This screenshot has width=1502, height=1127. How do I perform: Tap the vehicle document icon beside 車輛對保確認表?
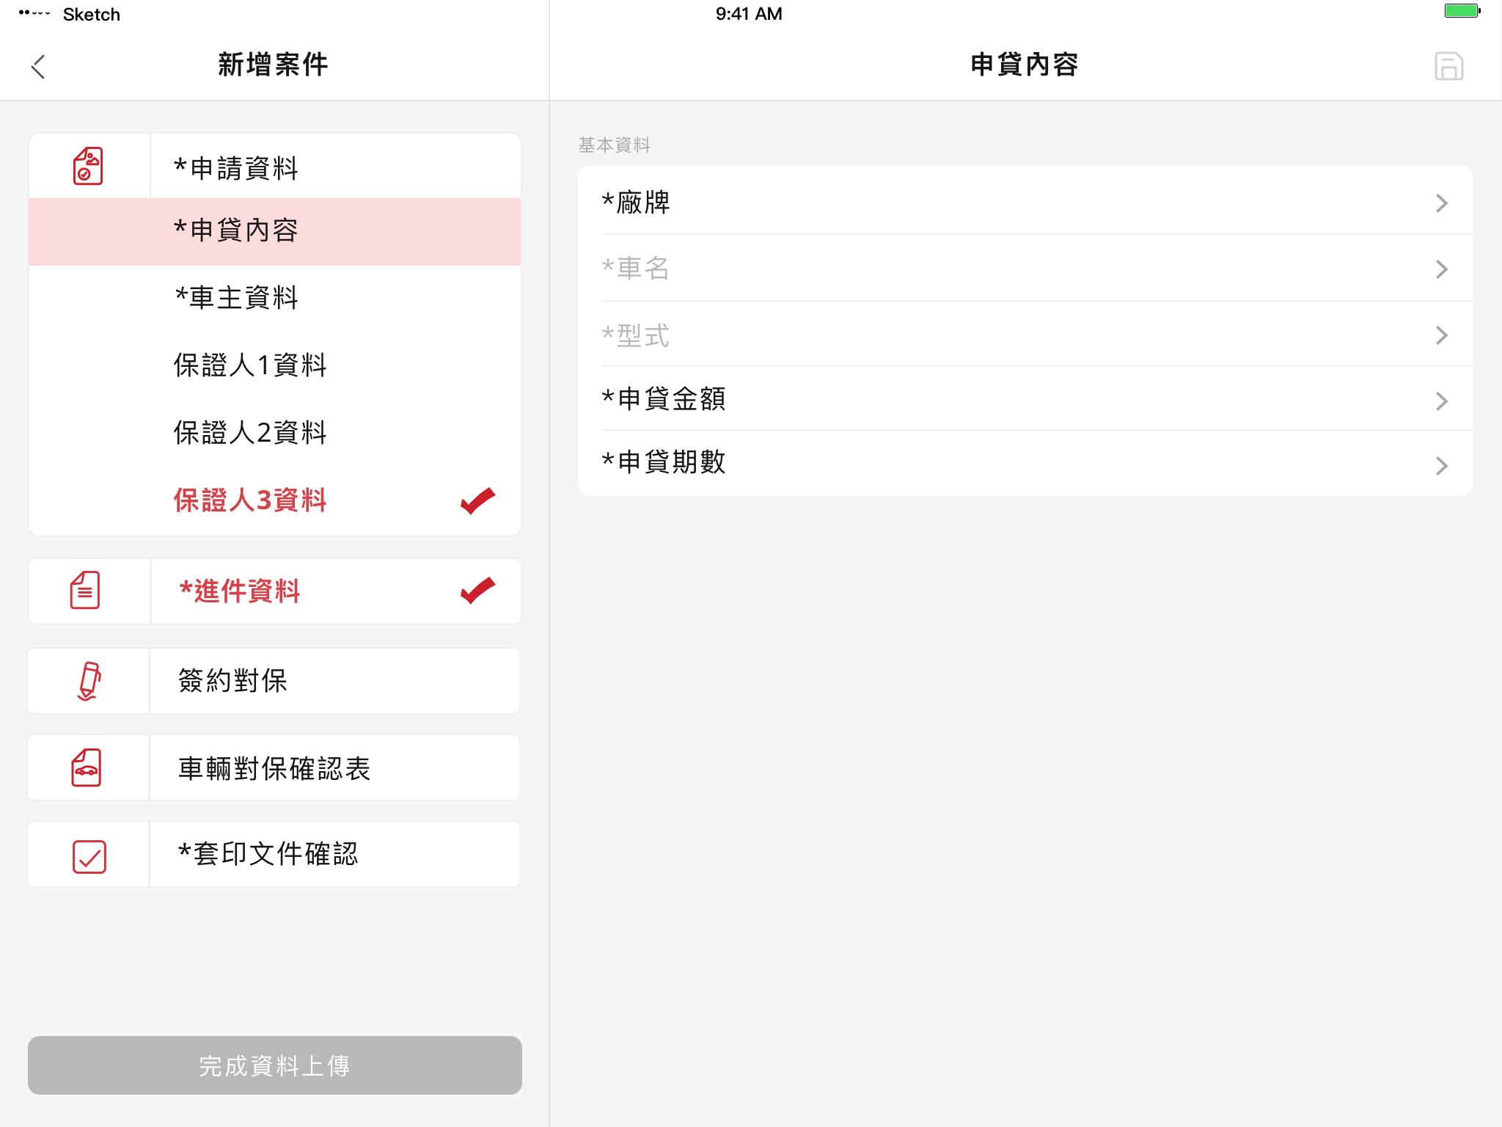tap(87, 767)
